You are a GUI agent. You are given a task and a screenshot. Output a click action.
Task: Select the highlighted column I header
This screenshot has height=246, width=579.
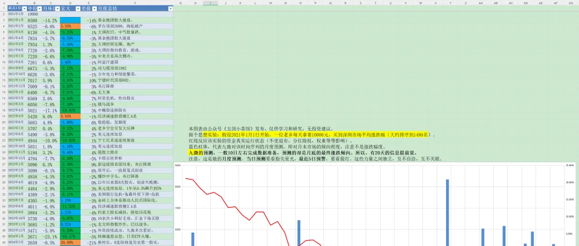tap(210, 3)
